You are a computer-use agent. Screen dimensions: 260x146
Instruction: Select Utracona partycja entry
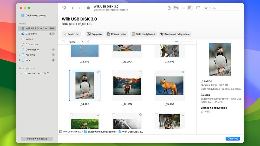coord(37,73)
